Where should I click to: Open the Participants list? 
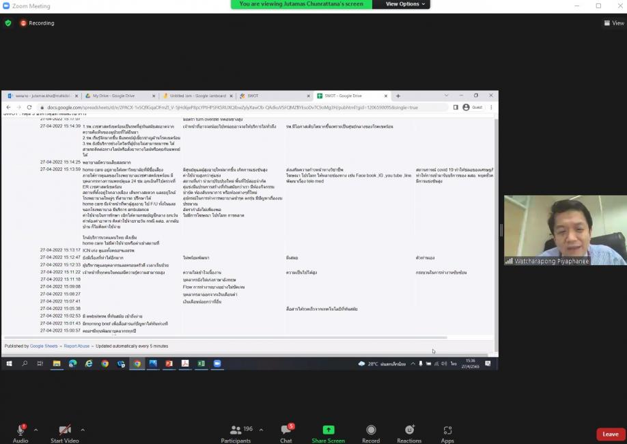click(x=236, y=432)
